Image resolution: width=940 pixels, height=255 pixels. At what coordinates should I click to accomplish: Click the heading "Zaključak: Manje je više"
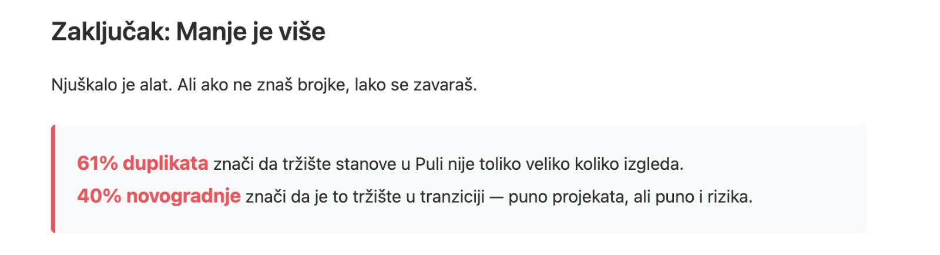tap(188, 32)
